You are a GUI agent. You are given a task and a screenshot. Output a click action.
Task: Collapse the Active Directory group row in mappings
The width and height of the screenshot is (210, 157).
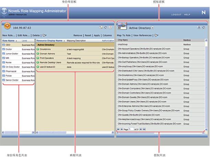tap(75, 45)
